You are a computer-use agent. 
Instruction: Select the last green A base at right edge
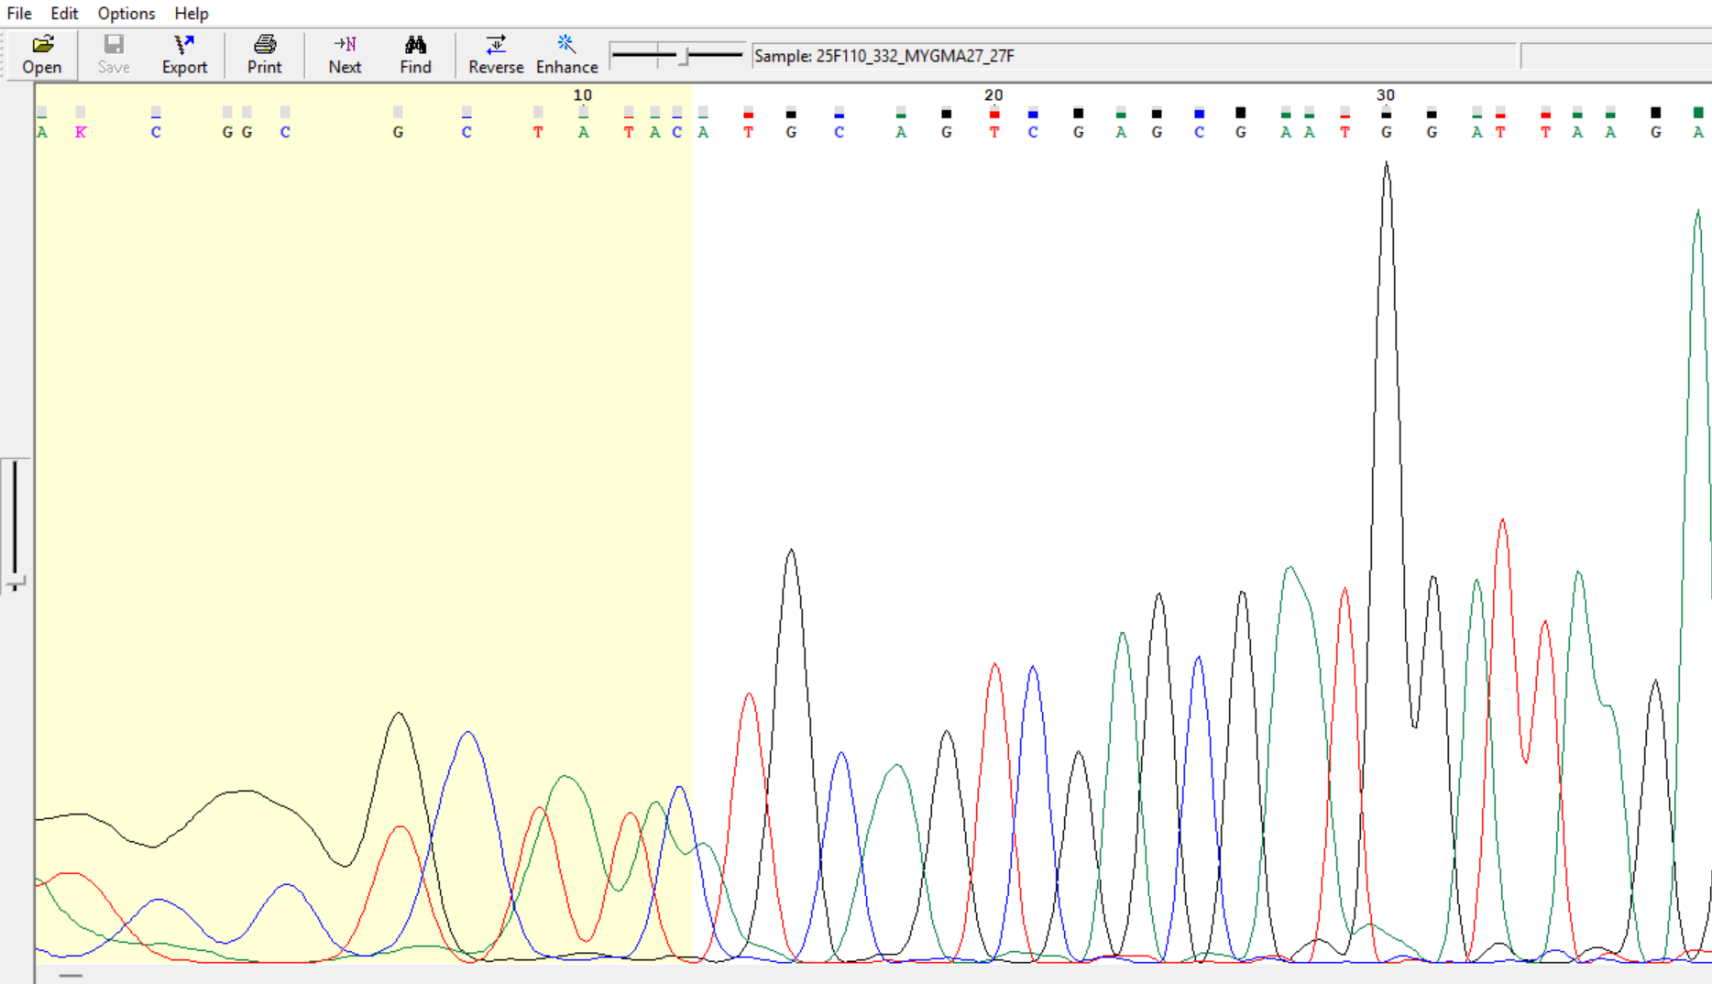[x=1697, y=132]
